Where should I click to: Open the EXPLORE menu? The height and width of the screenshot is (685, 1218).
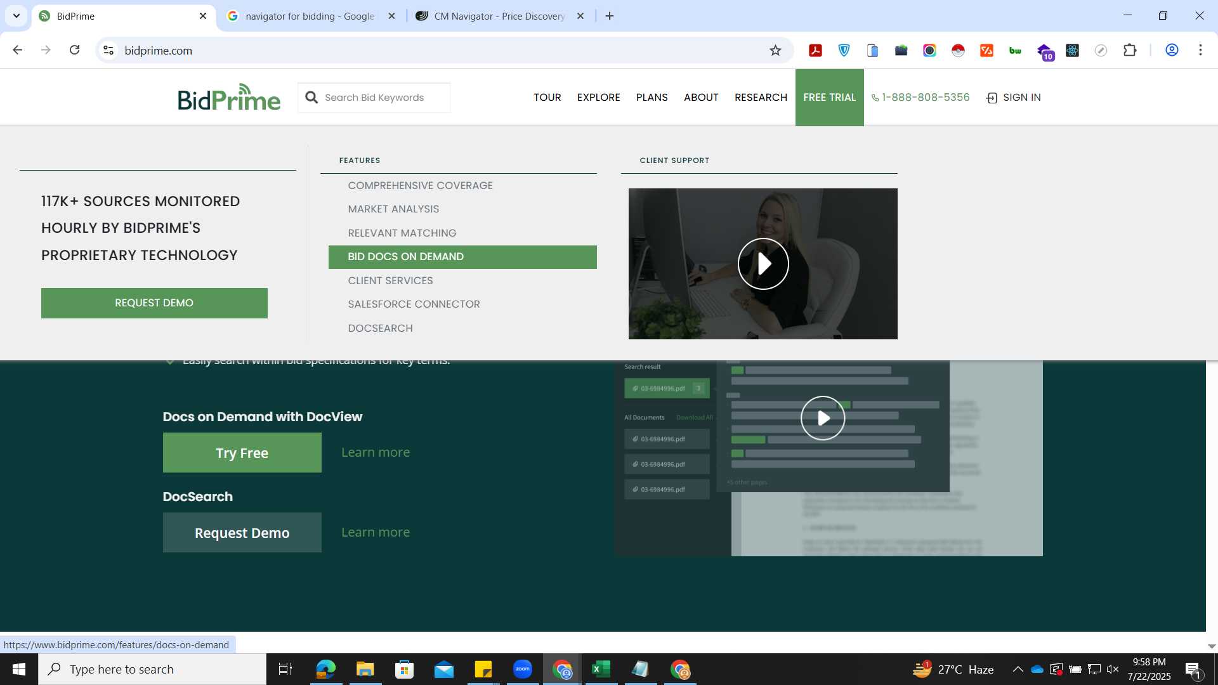pyautogui.click(x=598, y=97)
